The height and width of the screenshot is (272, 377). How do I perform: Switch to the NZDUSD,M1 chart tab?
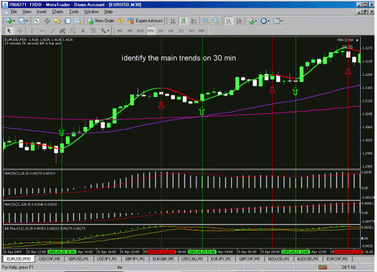pos(279,259)
